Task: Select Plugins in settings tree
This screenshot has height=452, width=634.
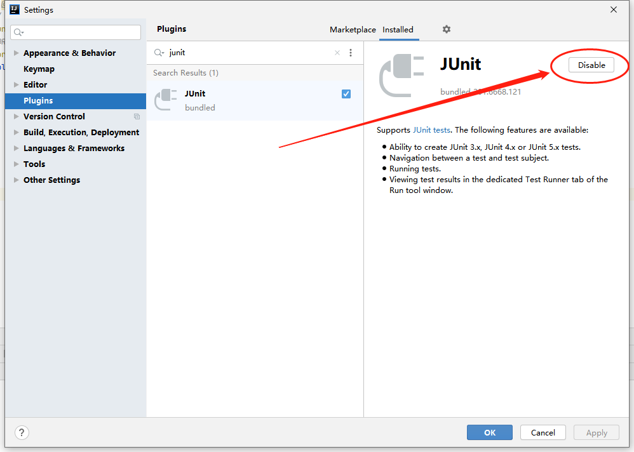Action: 76,100
